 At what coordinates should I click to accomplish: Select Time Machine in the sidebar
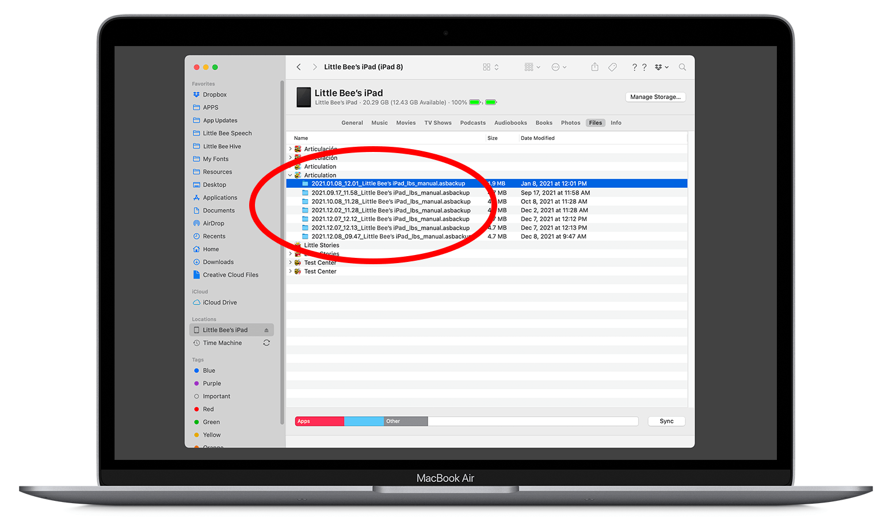222,343
